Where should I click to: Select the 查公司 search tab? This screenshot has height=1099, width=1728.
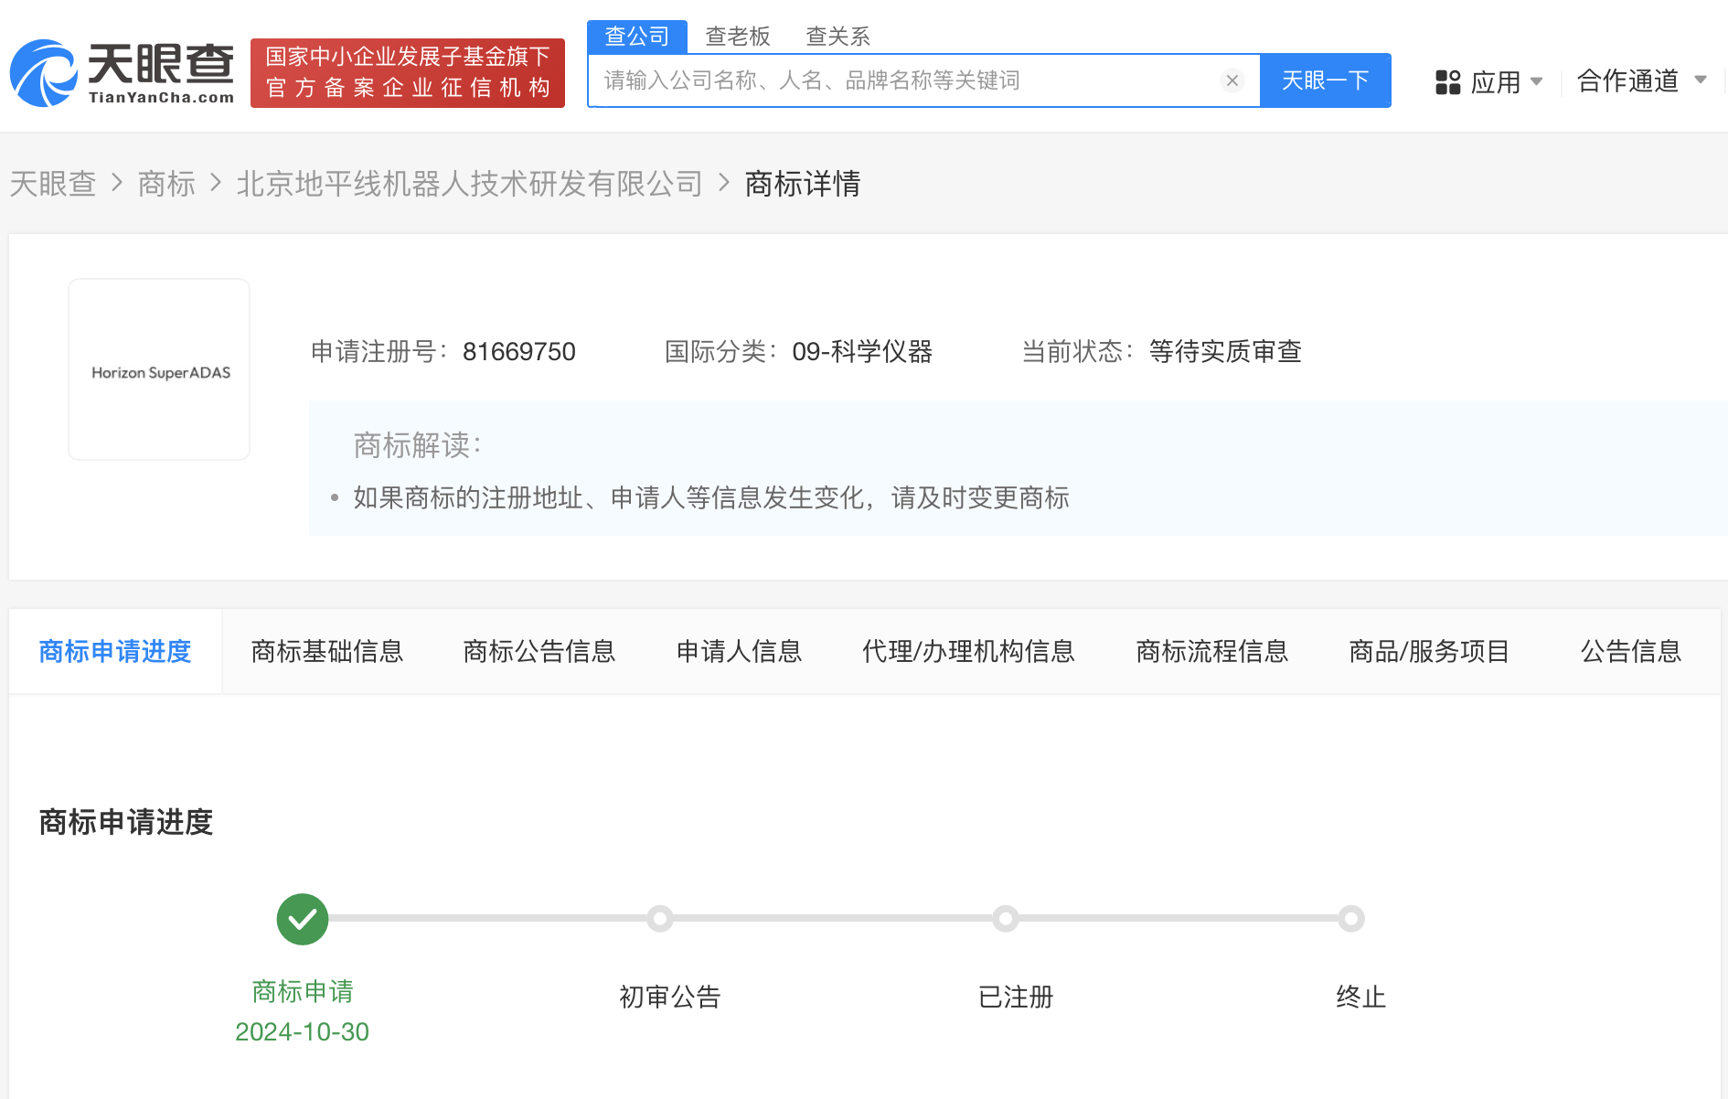(637, 37)
